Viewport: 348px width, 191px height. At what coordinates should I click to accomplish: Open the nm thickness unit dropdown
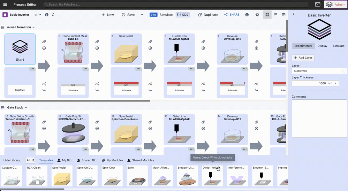333,83
